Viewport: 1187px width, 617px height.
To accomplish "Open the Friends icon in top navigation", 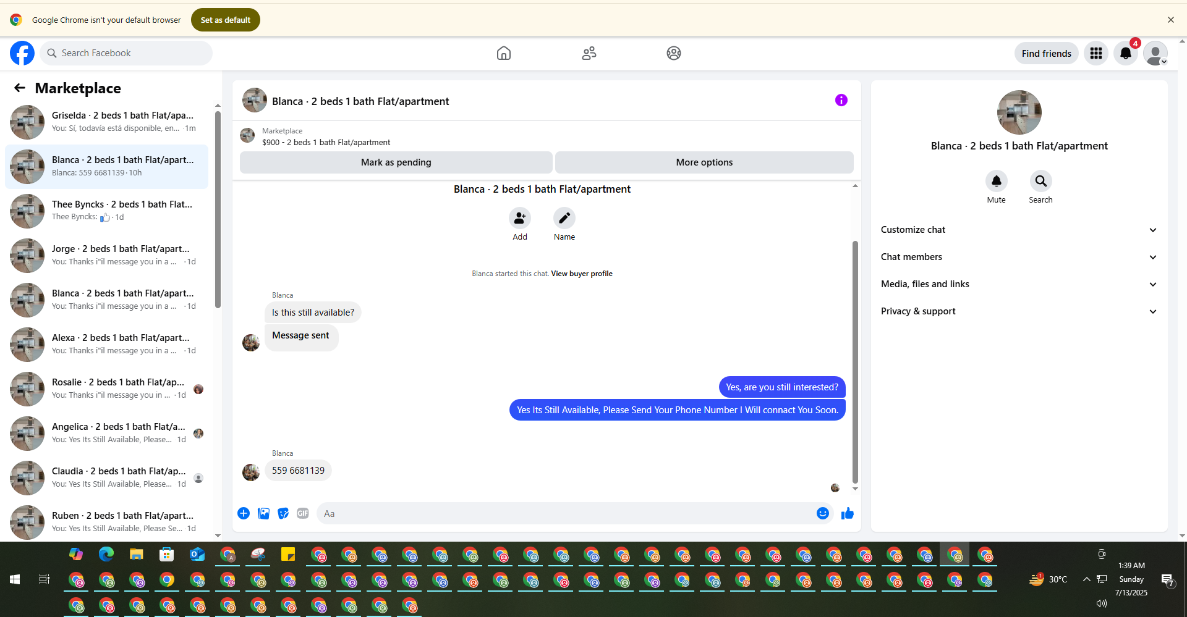I will (x=589, y=53).
